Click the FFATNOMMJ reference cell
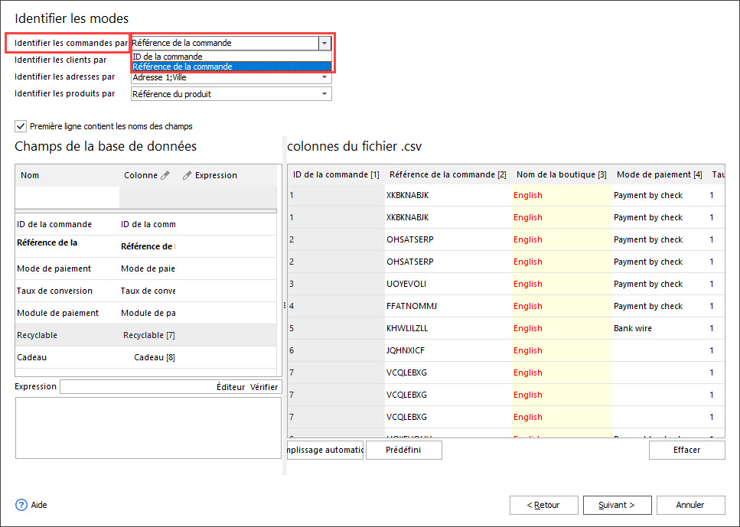Image resolution: width=740 pixels, height=527 pixels. point(448,306)
